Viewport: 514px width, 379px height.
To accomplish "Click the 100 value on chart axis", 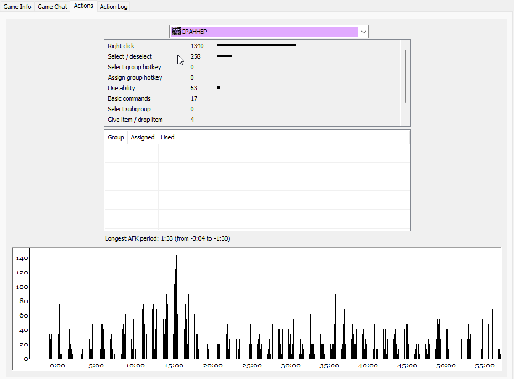I will click(22, 287).
